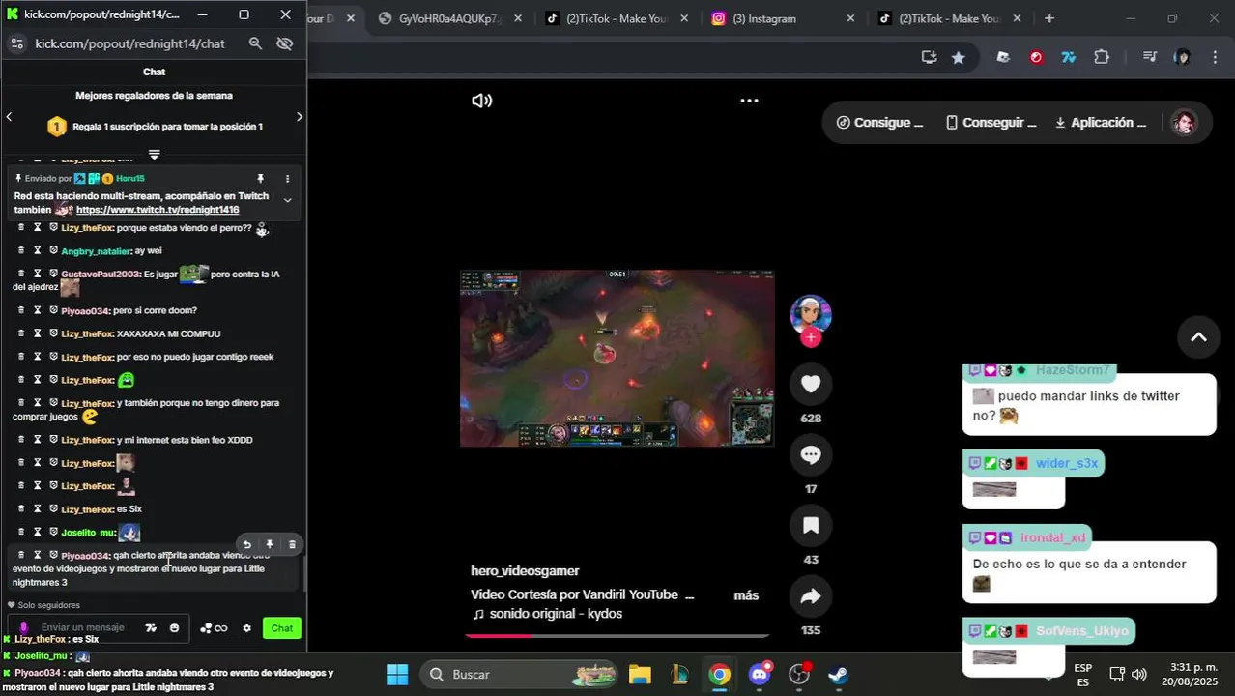Timeout Lizy_theFox on 'es Six' message
Image resolution: width=1235 pixels, height=696 pixels.
[38, 508]
